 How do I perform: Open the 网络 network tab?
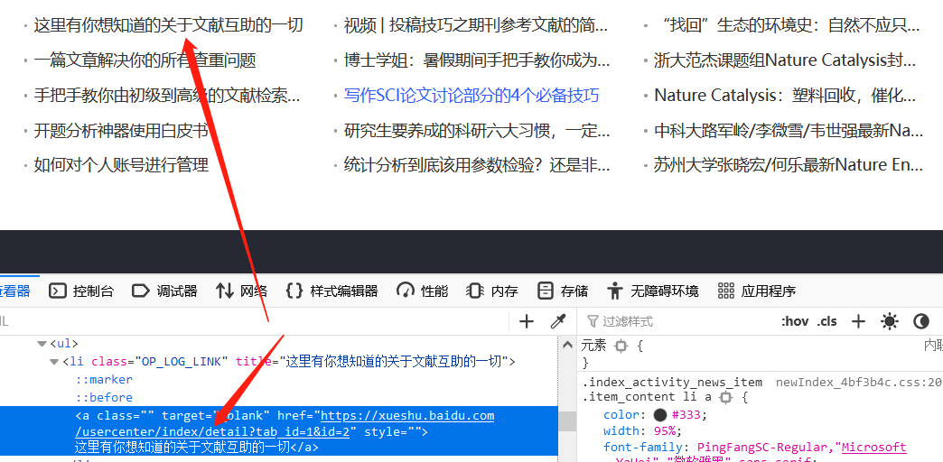pos(242,291)
